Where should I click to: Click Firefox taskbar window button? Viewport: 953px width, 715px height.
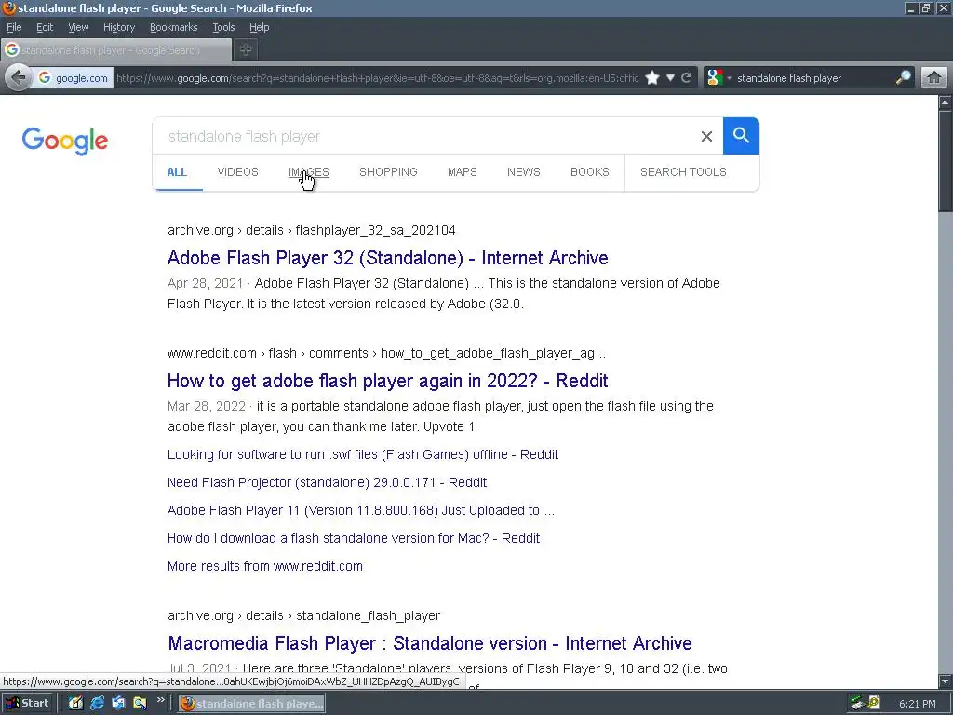(x=251, y=704)
